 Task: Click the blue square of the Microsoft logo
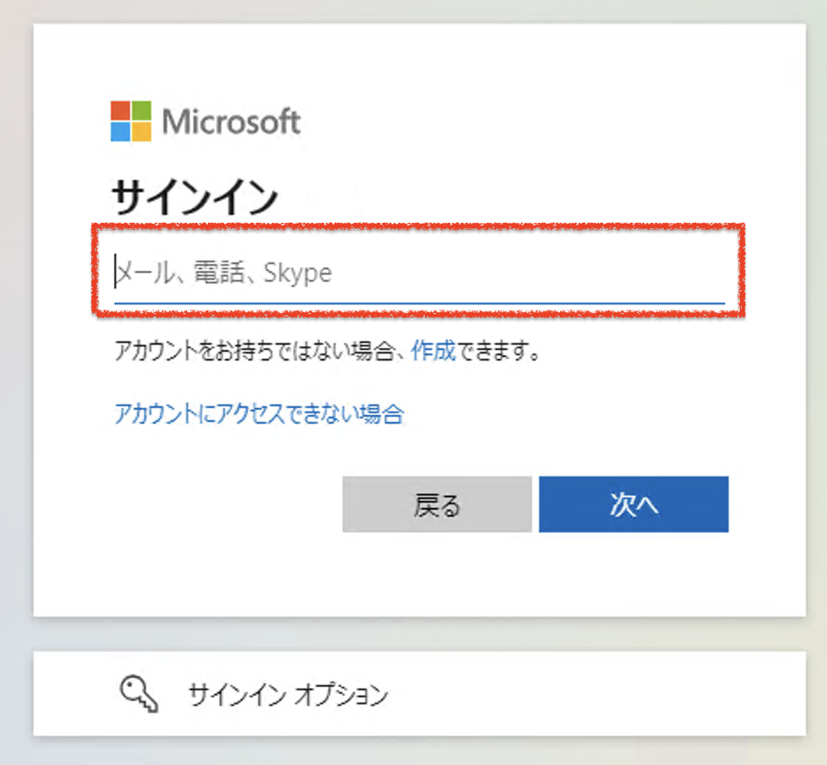(120, 132)
